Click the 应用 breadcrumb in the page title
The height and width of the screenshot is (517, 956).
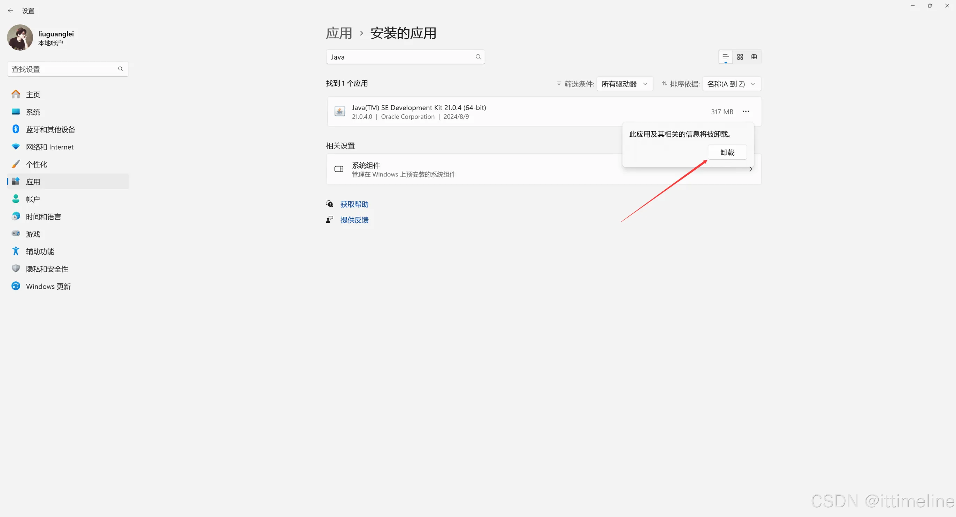coord(339,33)
